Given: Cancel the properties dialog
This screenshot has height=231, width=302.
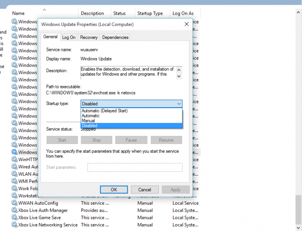Looking at the screenshot, I should [x=145, y=190].
